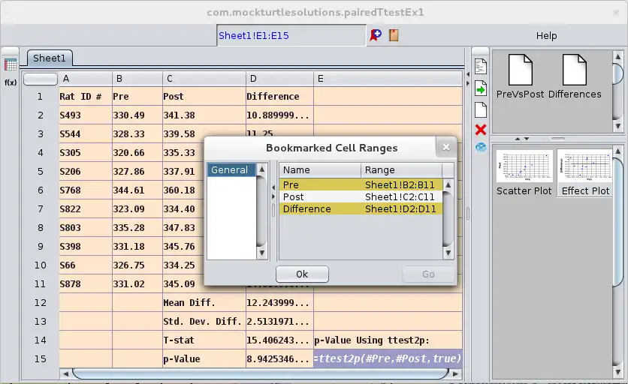Click down arrow on documents/plots splitter
The height and width of the screenshot is (384, 628).
click(527, 139)
